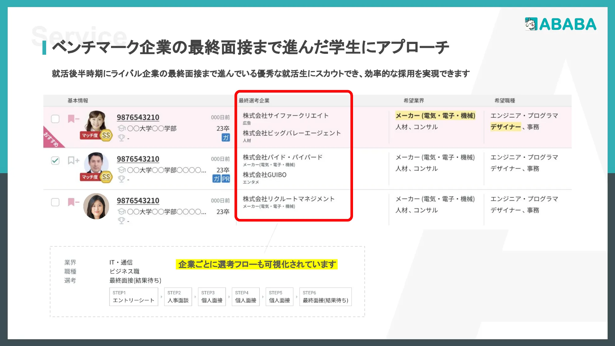This screenshot has width=615, height=346.
Task: Select 株式会社リクルートマネジメント company name
Action: pyautogui.click(x=289, y=199)
